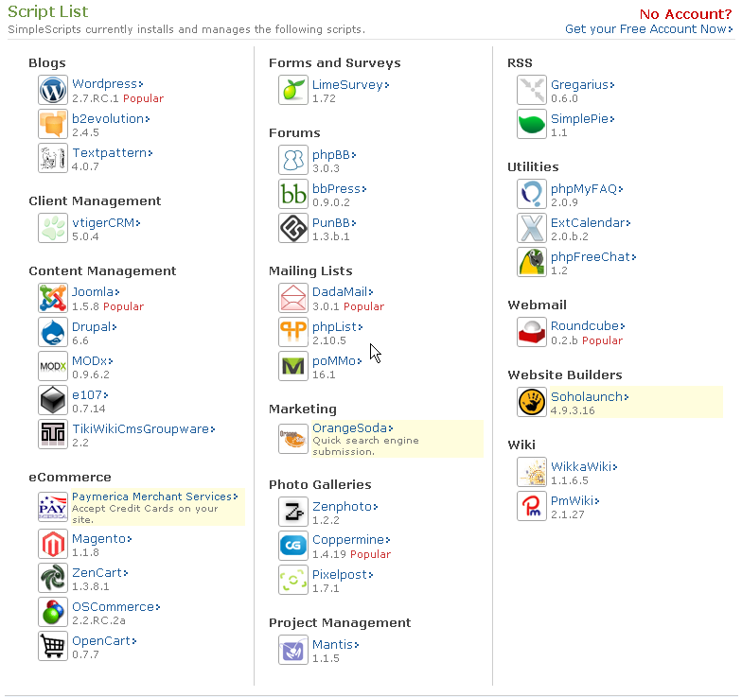Open the phpFreeChat link
The width and height of the screenshot is (742, 697).
click(593, 257)
